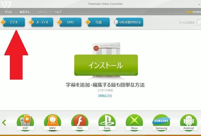Click the green インストール button

click(x=106, y=65)
